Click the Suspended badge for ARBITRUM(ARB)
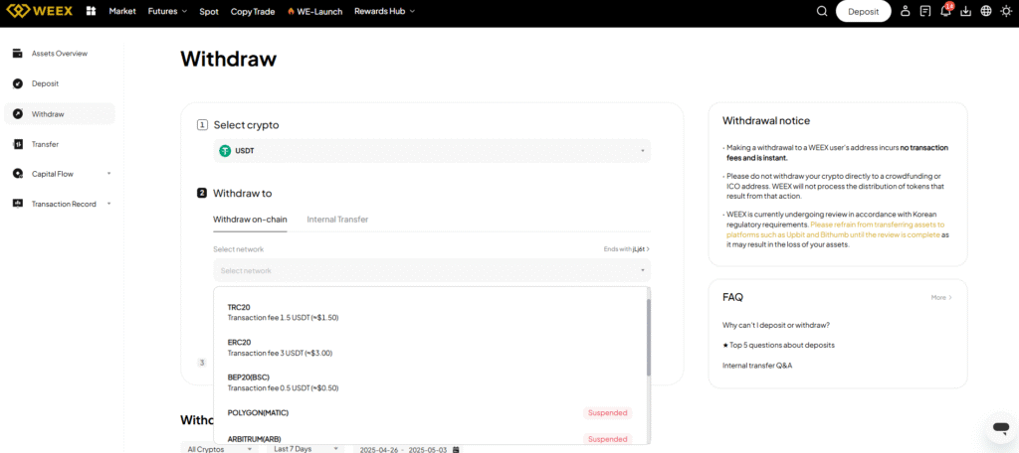 (608, 439)
